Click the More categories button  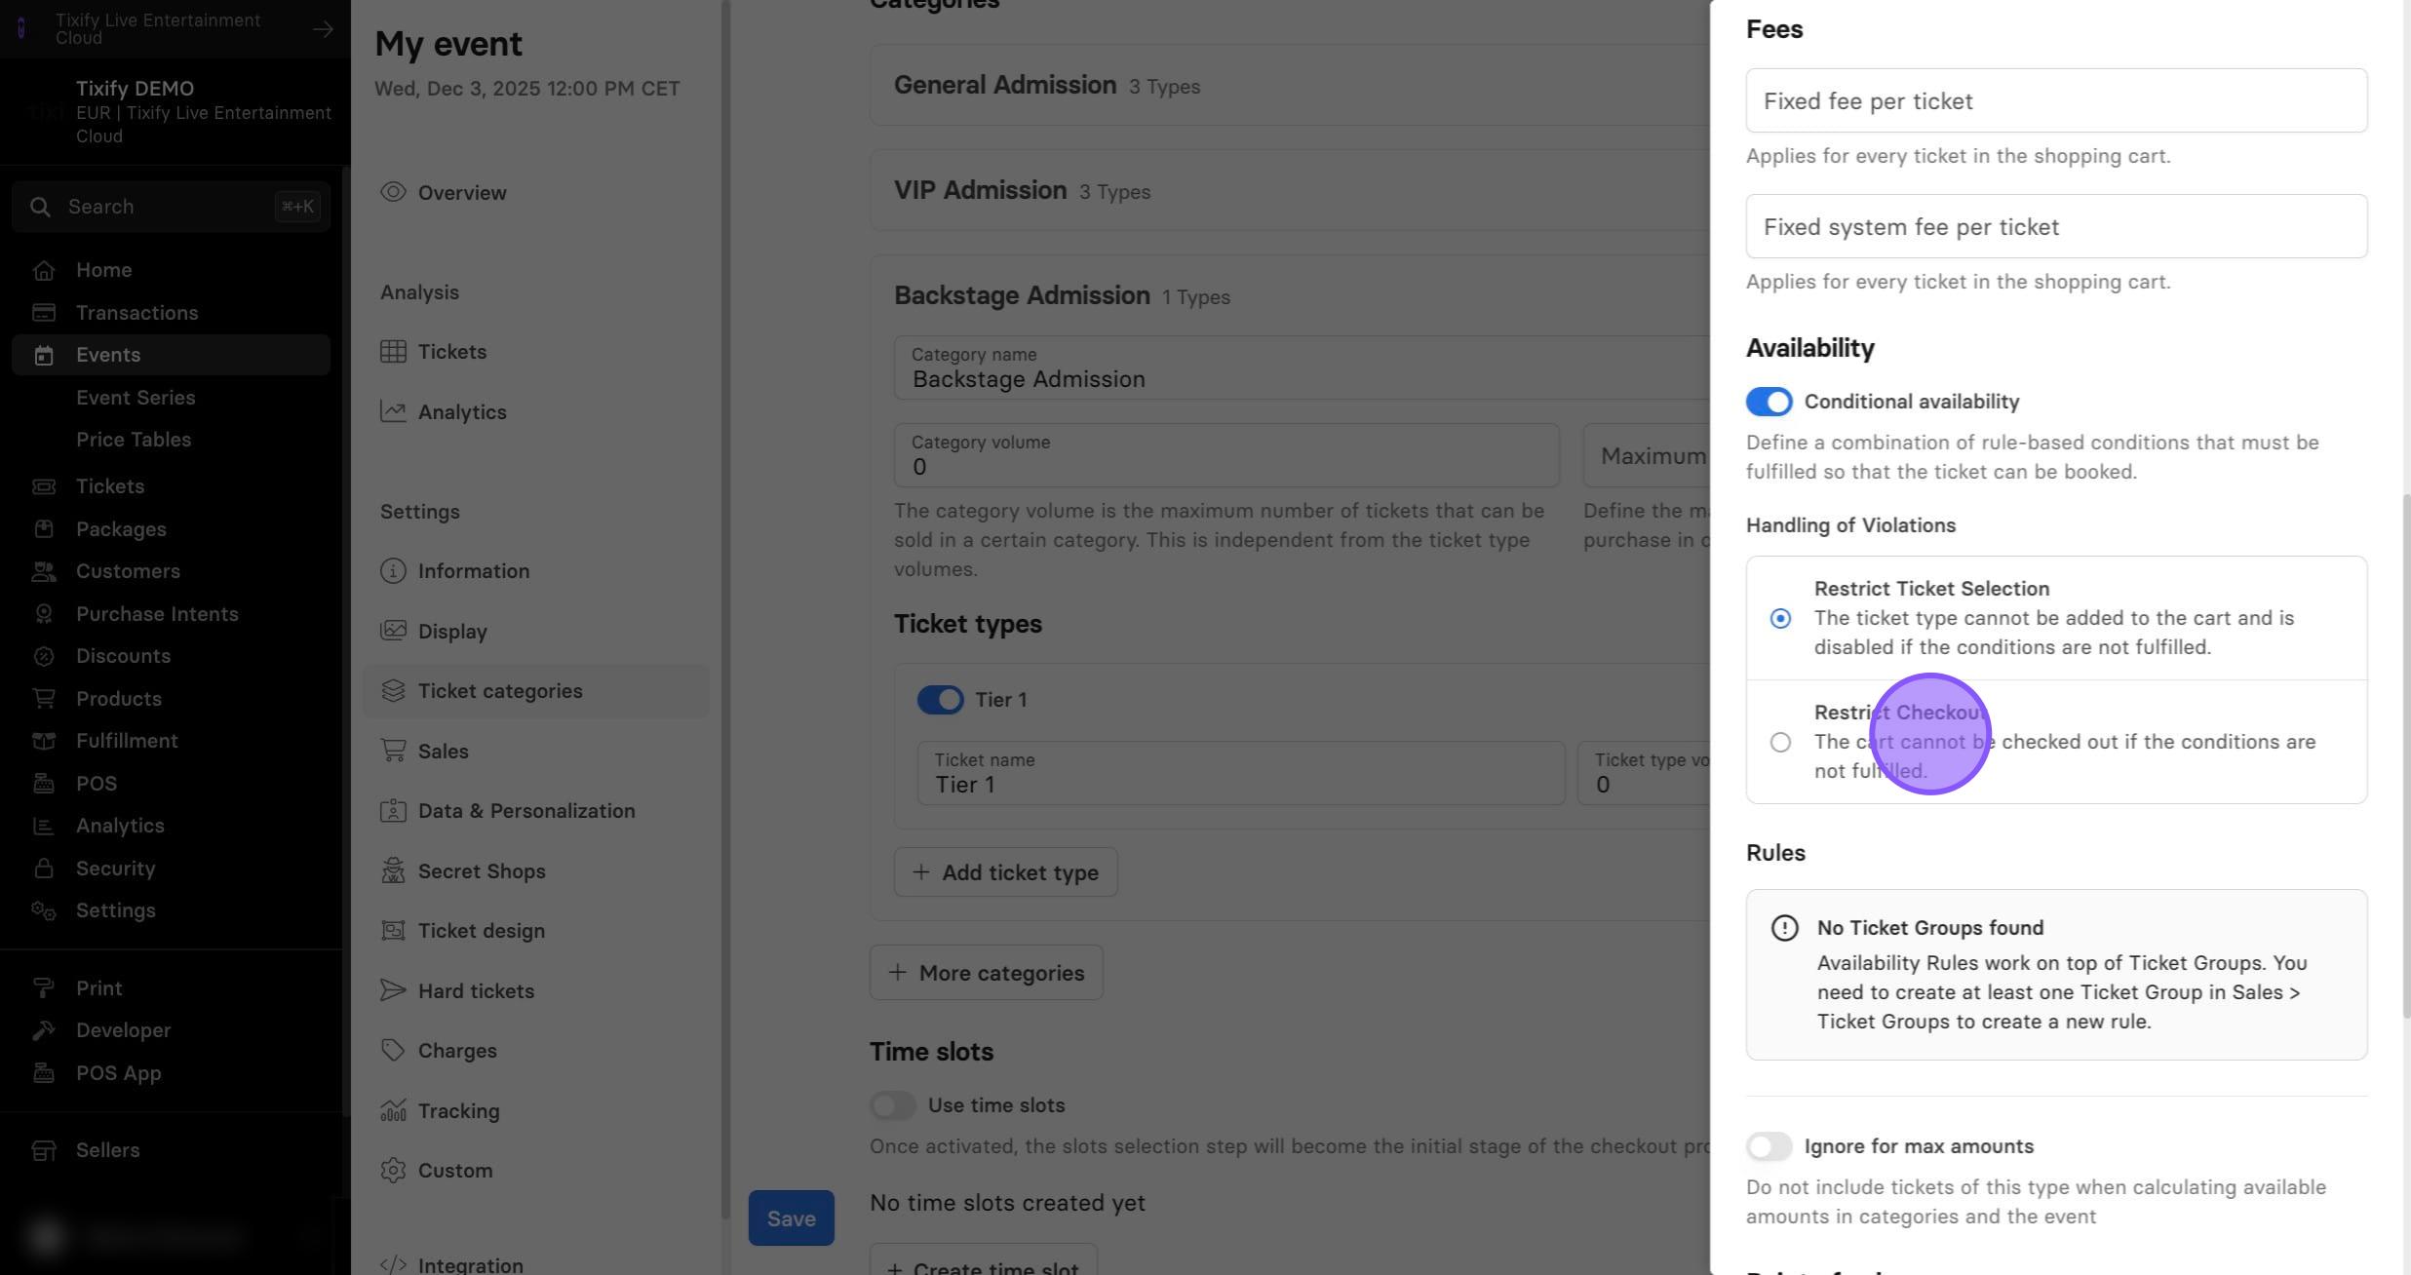click(986, 973)
